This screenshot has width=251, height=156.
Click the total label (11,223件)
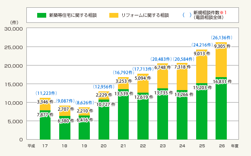(46, 93)
